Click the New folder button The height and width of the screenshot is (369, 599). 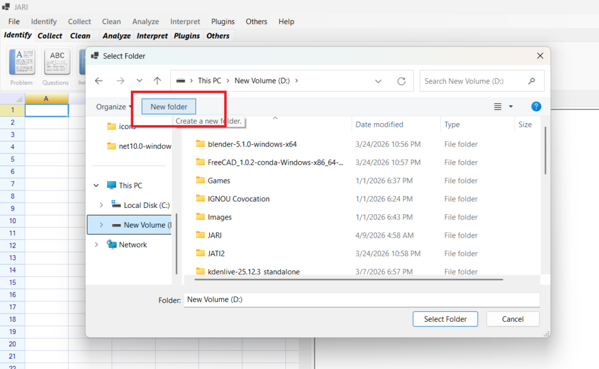(x=169, y=107)
